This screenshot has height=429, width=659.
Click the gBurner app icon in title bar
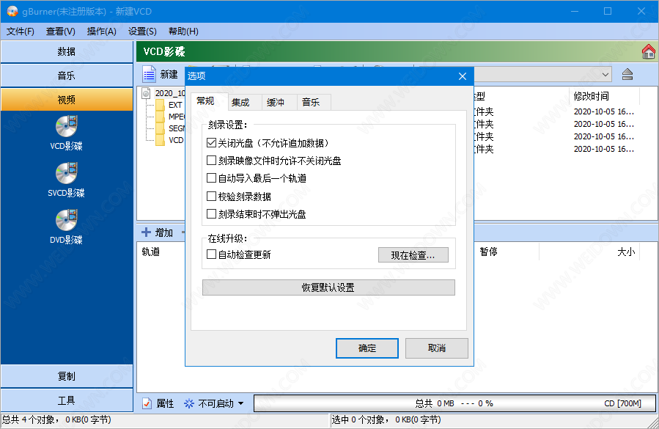(12, 11)
